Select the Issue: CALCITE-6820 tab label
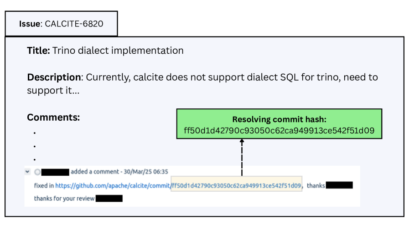This screenshot has width=409, height=230. click(61, 24)
